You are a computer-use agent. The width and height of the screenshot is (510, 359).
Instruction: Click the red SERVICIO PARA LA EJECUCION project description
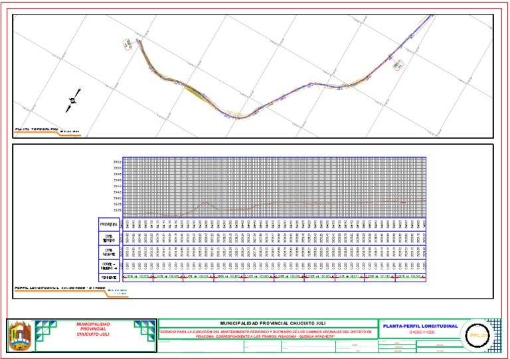point(265,334)
